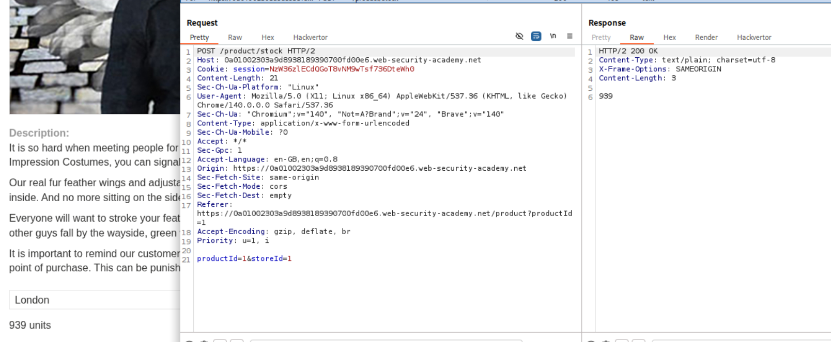Select the Pretty tab in Response panel
This screenshot has width=831, height=342.
click(601, 37)
